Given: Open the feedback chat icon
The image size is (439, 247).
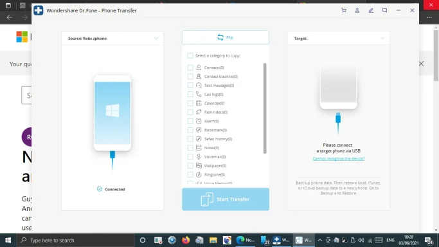Looking at the screenshot, I should [x=384, y=11].
